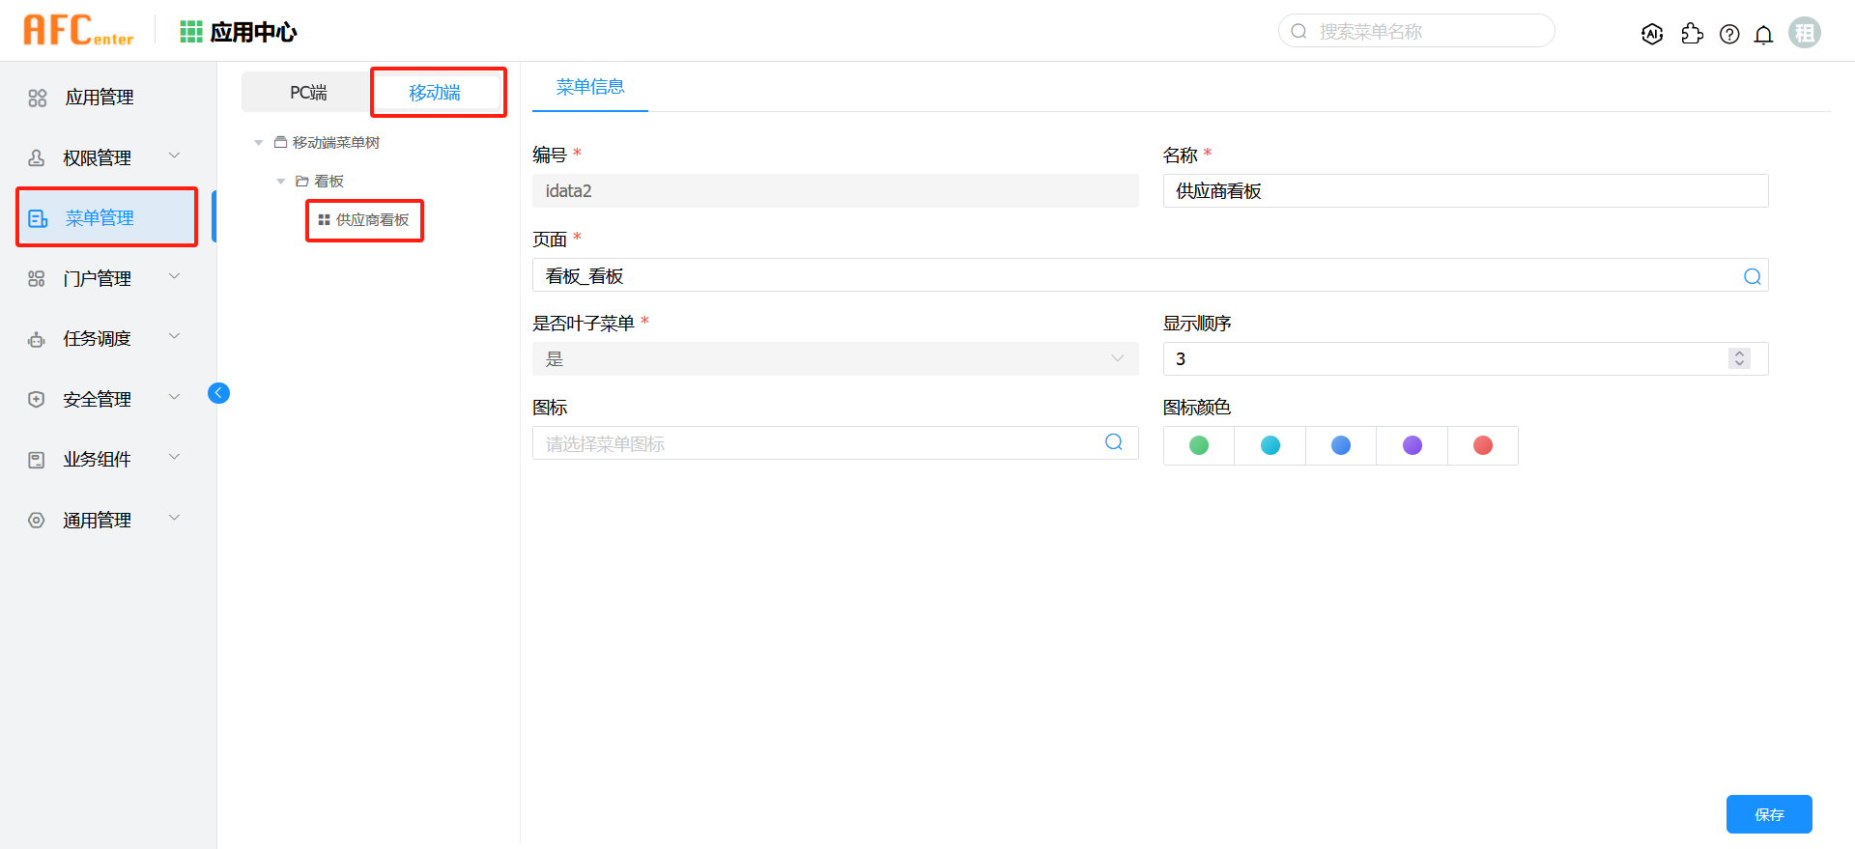Click search icon in the page field
The width and height of the screenshot is (1855, 849).
tap(1752, 276)
